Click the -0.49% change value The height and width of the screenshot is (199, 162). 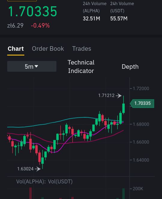click(40, 26)
